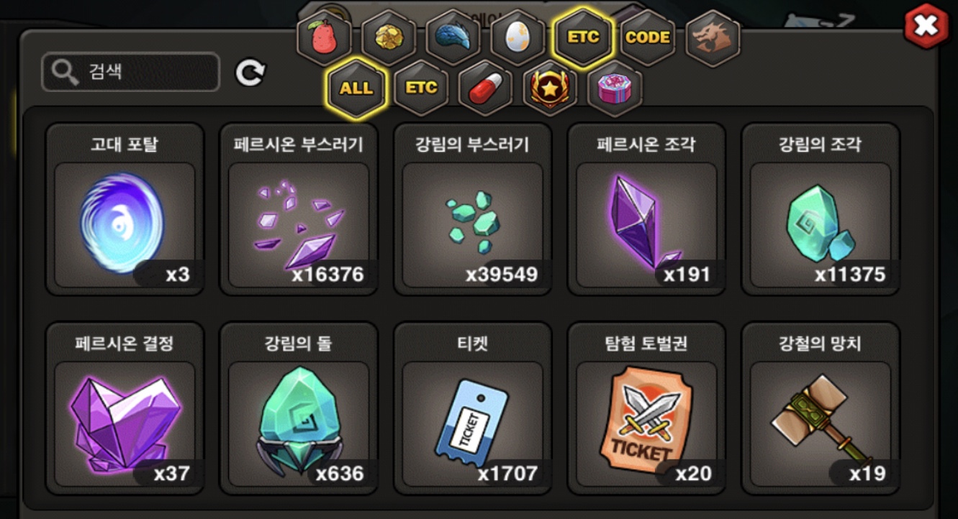The height and width of the screenshot is (519, 958).
Task: Select the top-row ETC category tab
Action: 583,37
